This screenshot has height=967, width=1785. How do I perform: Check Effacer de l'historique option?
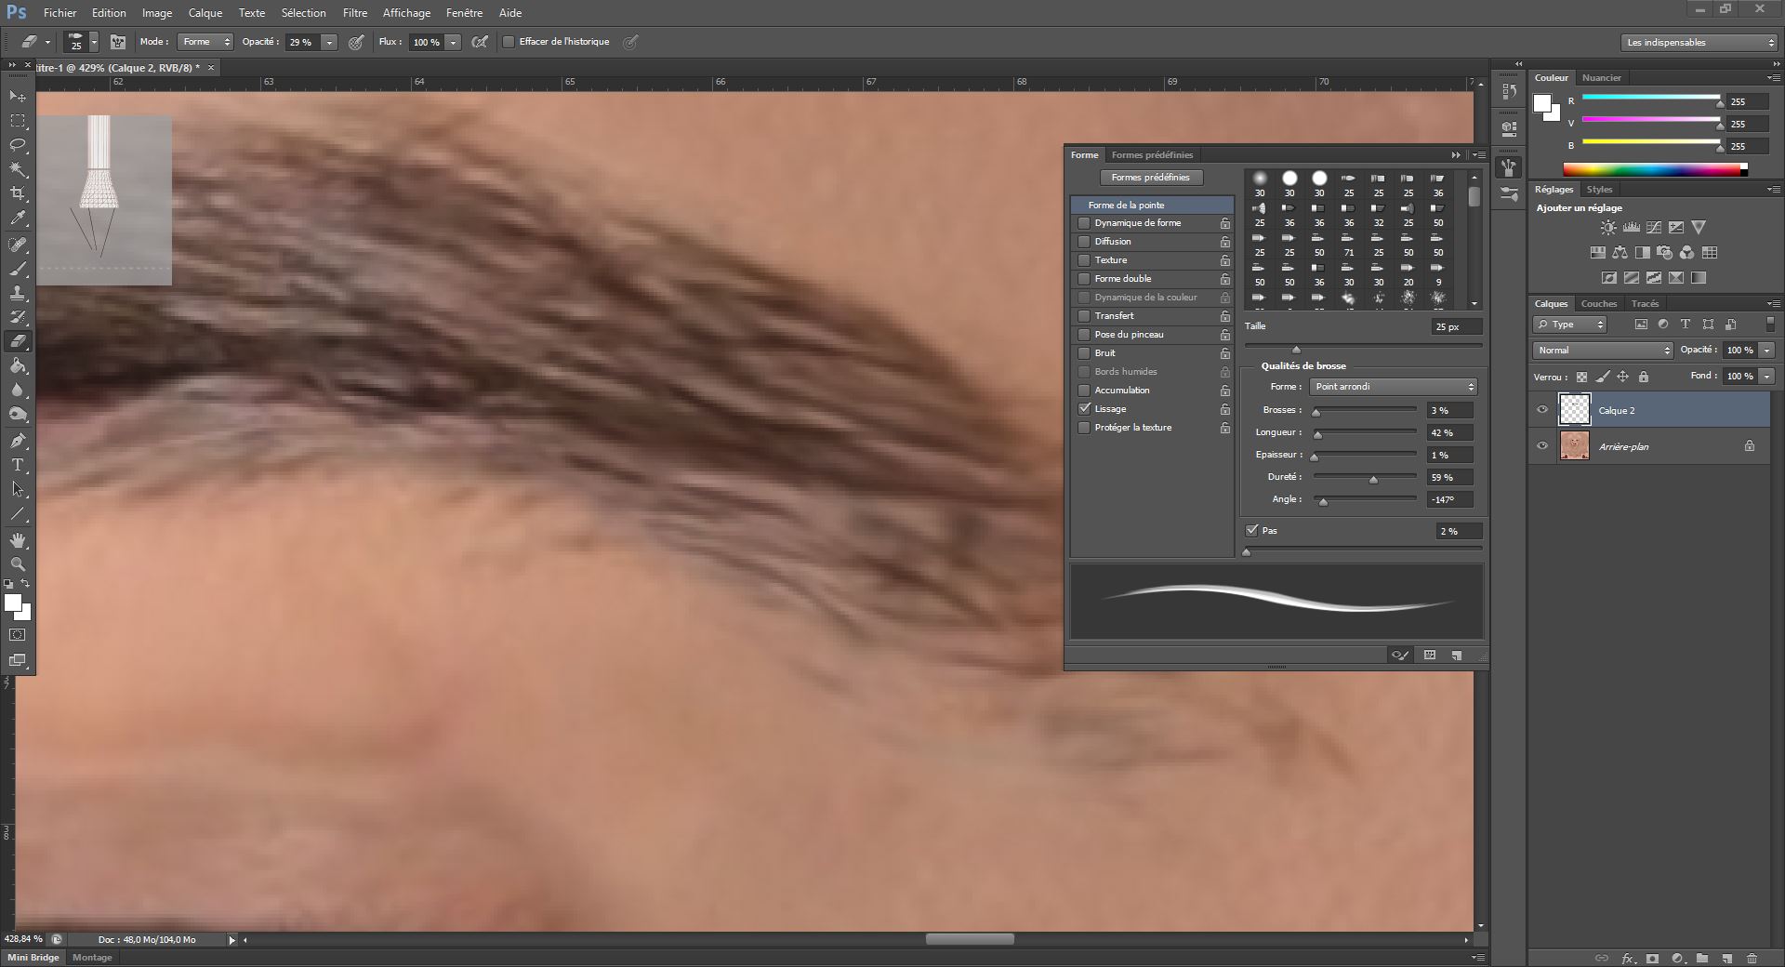(509, 42)
